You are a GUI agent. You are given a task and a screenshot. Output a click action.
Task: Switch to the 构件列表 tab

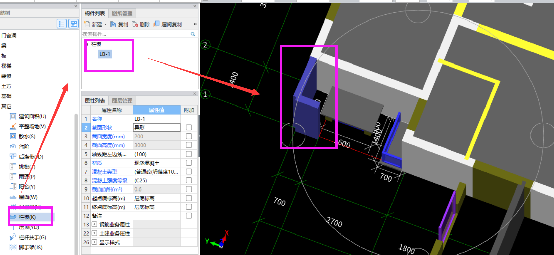(95, 13)
